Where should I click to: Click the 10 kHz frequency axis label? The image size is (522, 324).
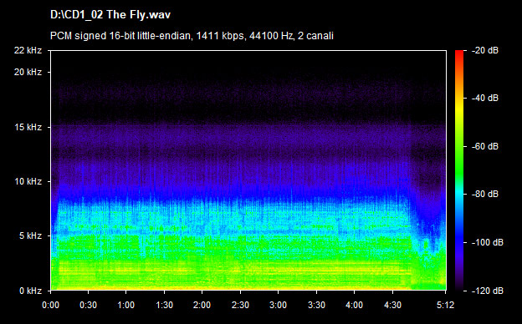pos(28,181)
